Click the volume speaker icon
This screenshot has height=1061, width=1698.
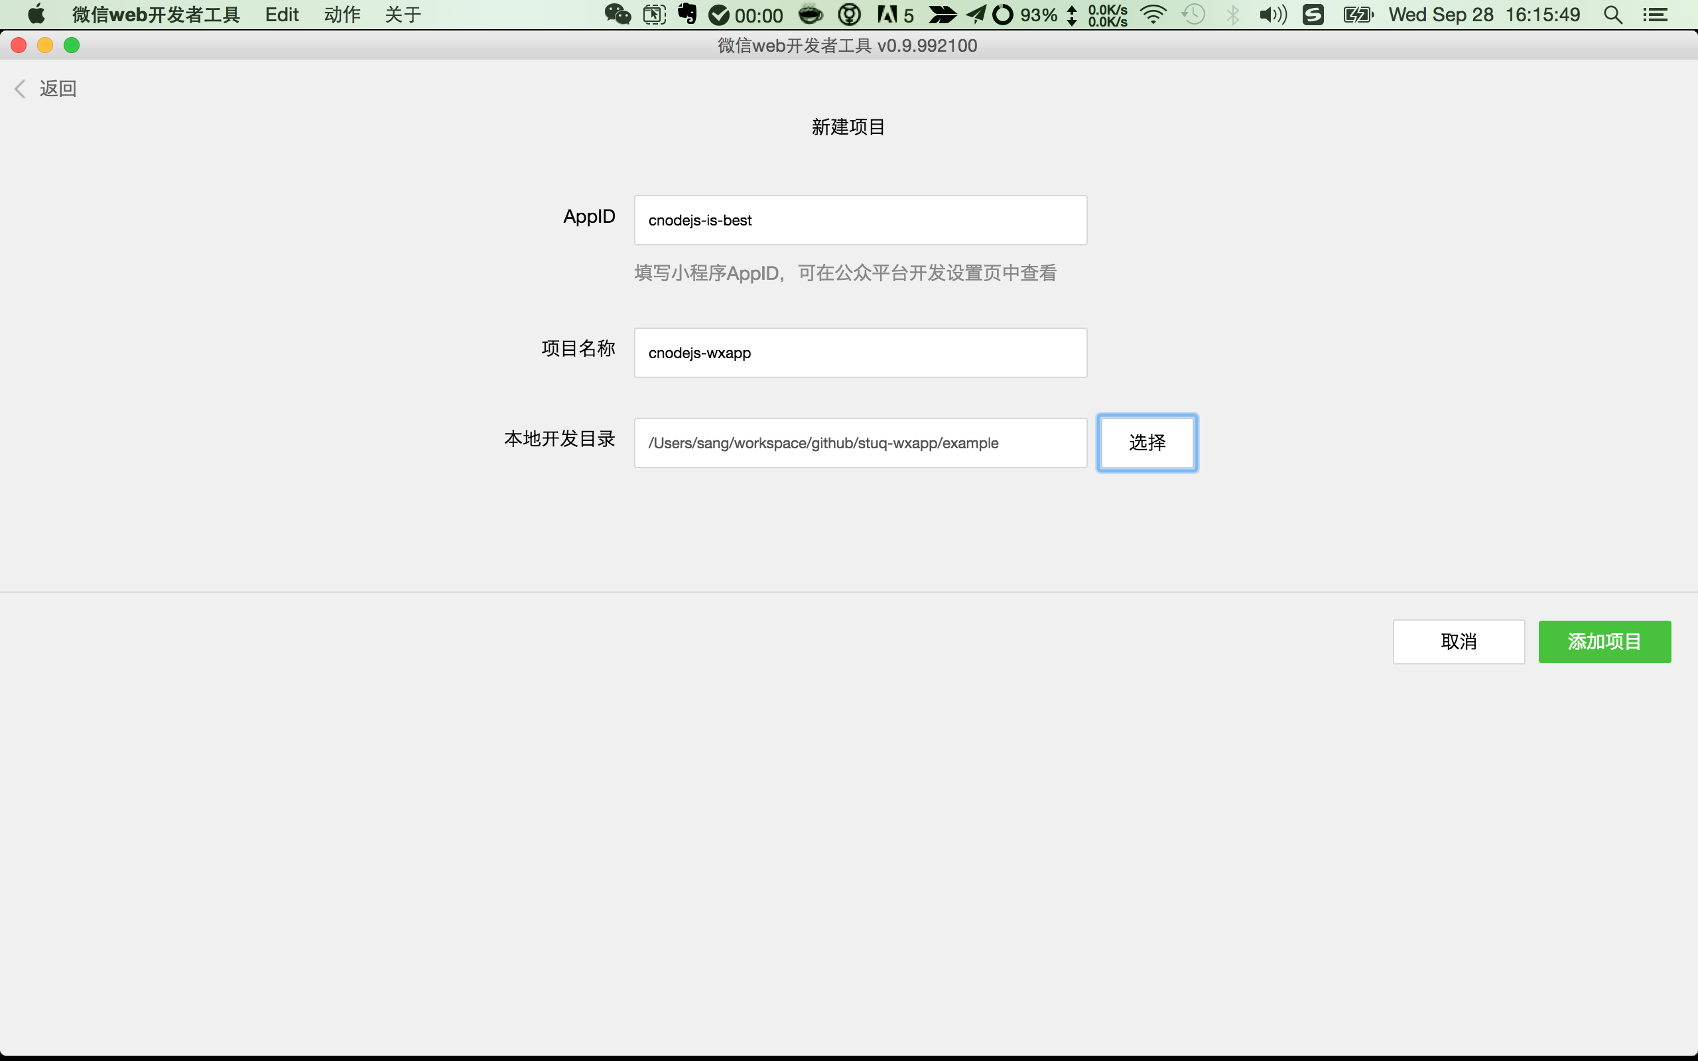coord(1272,15)
